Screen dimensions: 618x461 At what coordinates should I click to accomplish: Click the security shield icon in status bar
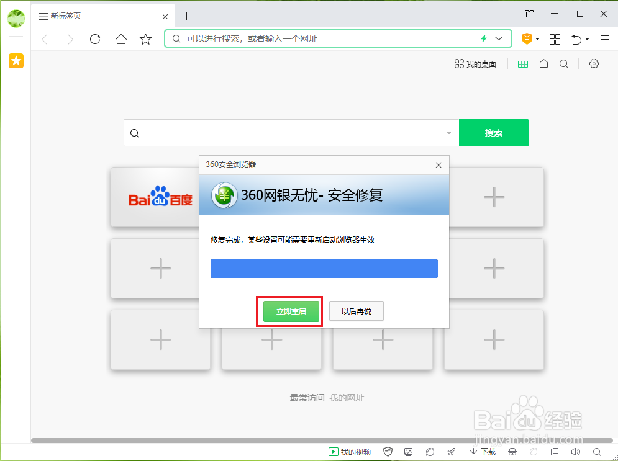coord(388,452)
